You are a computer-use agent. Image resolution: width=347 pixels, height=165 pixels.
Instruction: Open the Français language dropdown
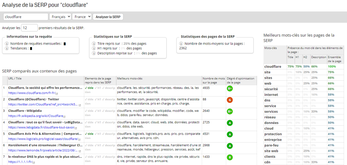click(60, 17)
